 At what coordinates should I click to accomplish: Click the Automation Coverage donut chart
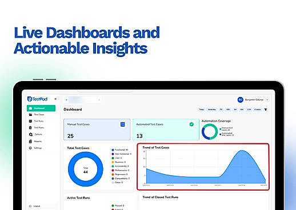coord(210,132)
